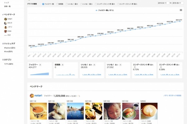187x124 pixels.
Task: Collapse the ベンチマーク sidebar section
Action: 9,15
